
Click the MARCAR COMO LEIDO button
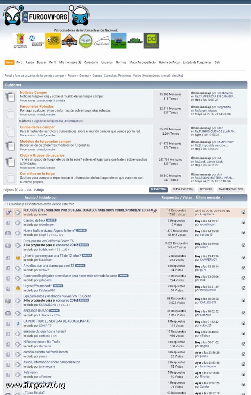point(231,190)
